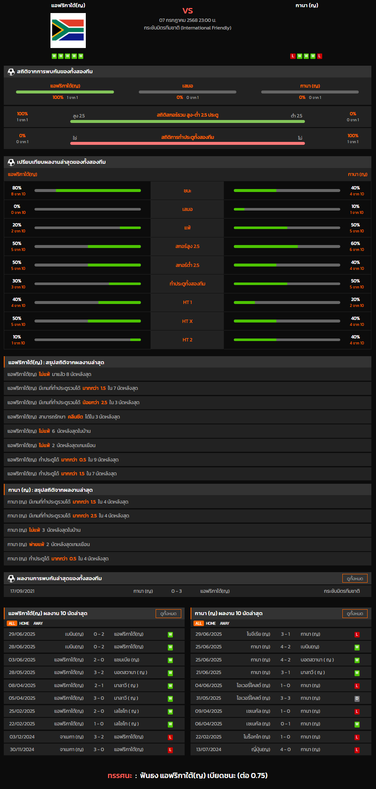Click Ghana 60% สกอร์สูง 2.5 bar
The image size is (376, 789).
287,246
